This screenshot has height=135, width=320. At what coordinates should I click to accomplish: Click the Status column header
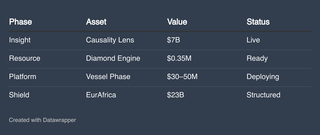(x=258, y=22)
